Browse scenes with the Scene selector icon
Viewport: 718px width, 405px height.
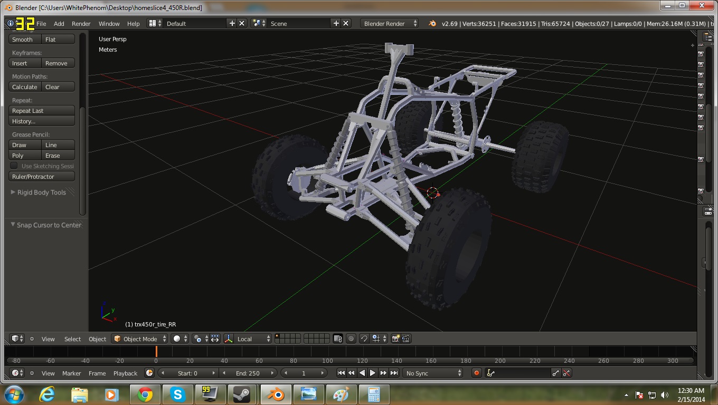(x=259, y=23)
